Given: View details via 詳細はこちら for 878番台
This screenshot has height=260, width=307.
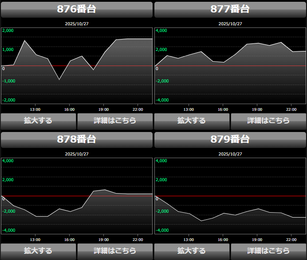Looking at the screenshot, I should point(115,251).
